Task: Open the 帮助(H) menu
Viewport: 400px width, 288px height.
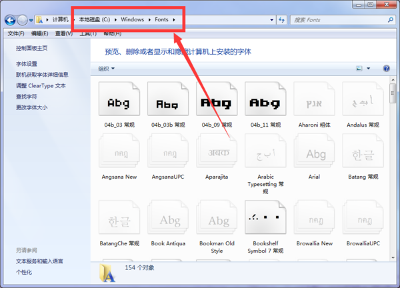Action: click(x=112, y=33)
